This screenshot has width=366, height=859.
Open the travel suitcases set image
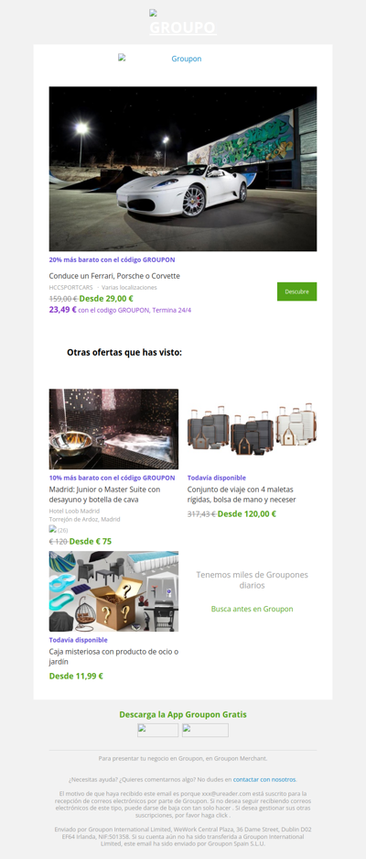253,429
